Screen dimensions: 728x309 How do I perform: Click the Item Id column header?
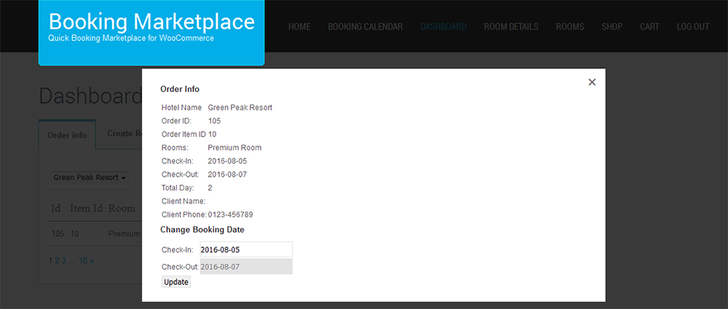point(86,209)
